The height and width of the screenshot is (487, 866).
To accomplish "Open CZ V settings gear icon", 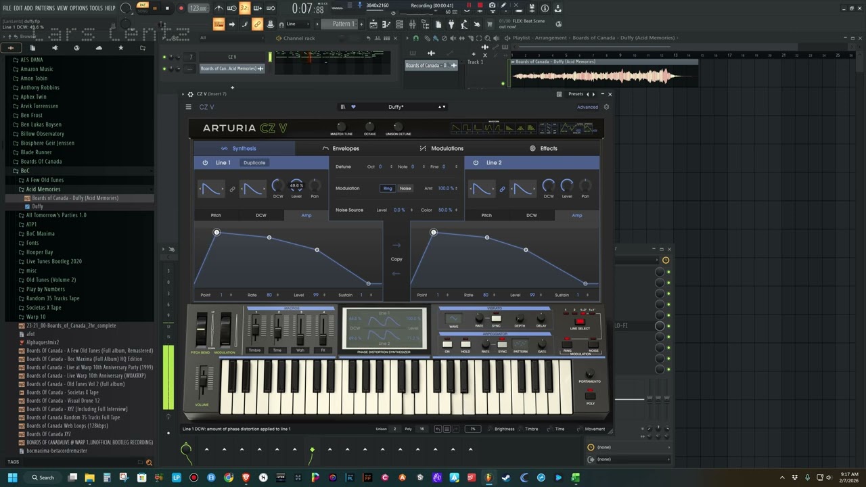I will coord(606,107).
